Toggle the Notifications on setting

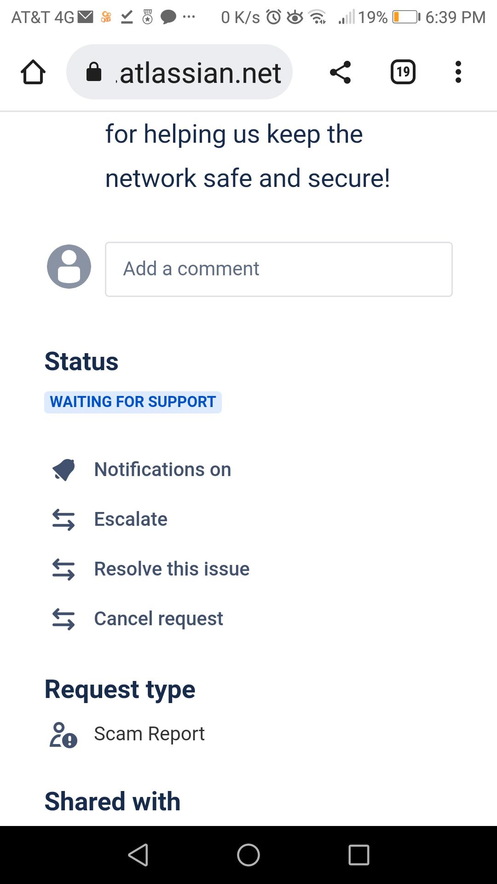tap(162, 470)
